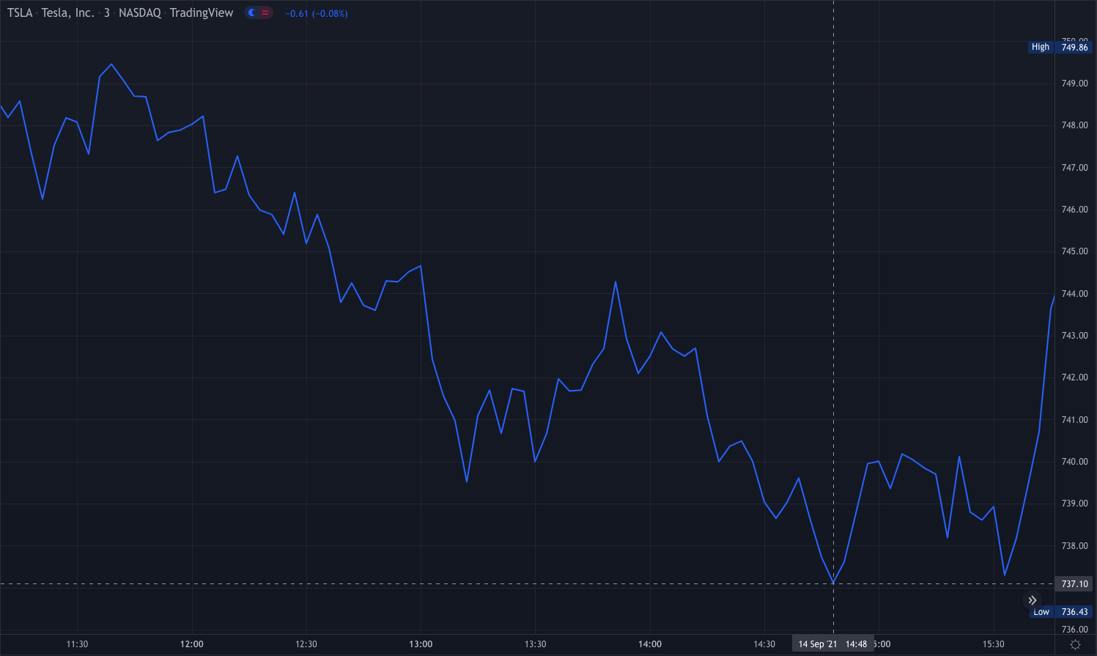The height and width of the screenshot is (656, 1097).
Task: Click 15:30 on the time axis
Action: pos(994,644)
